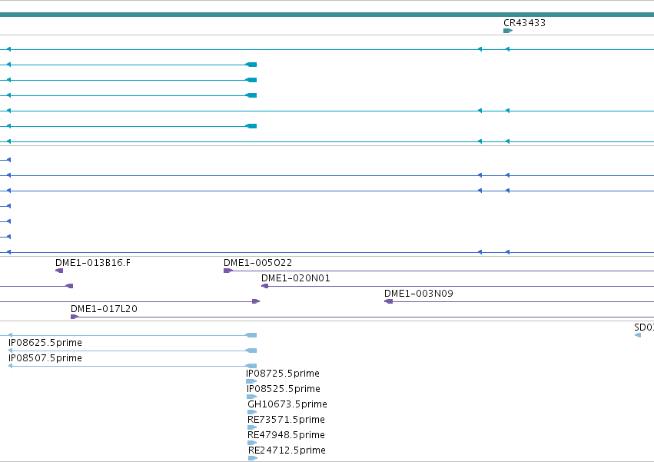Click the RE24712.5prime label

287,450
